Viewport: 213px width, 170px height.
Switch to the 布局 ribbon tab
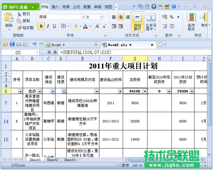[x=66, y=7]
